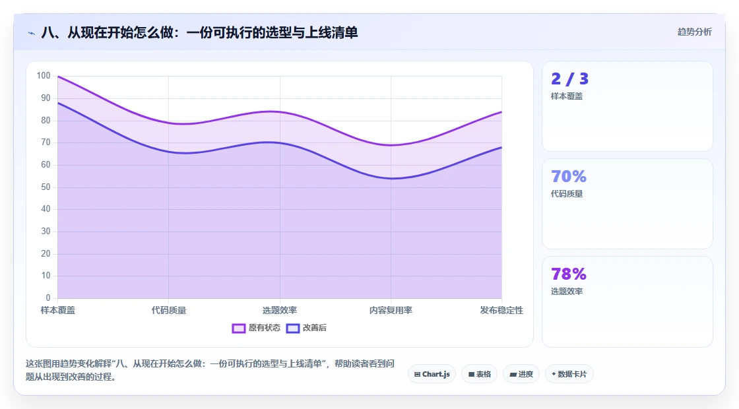Click the 样本覆盖 x-axis label
739x409 pixels.
point(58,311)
